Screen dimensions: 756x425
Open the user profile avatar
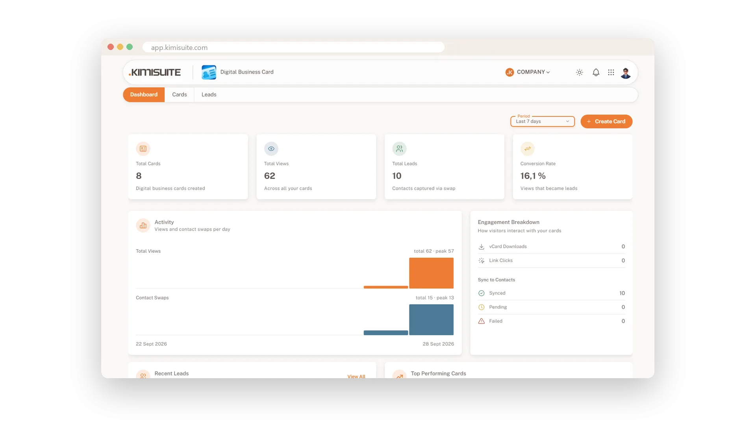click(x=626, y=73)
